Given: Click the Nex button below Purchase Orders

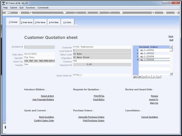Looking at the screenshot, I should (135, 77).
